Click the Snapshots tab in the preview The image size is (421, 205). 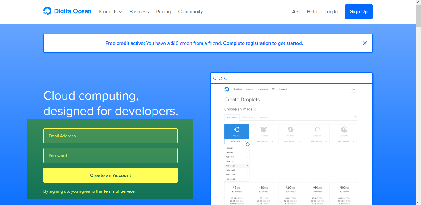(x=264, y=117)
